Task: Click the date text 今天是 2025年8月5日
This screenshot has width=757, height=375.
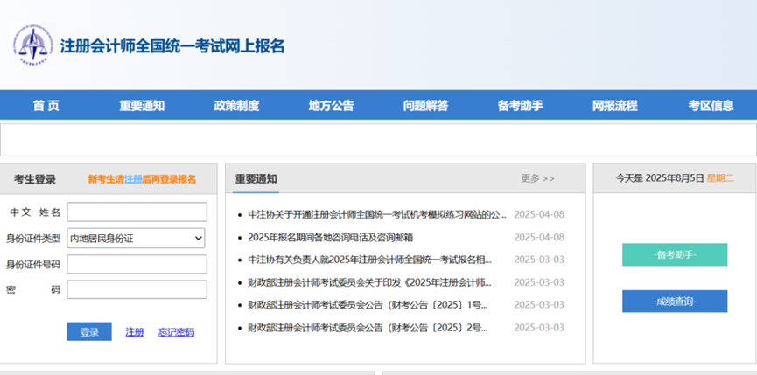Action: click(660, 178)
